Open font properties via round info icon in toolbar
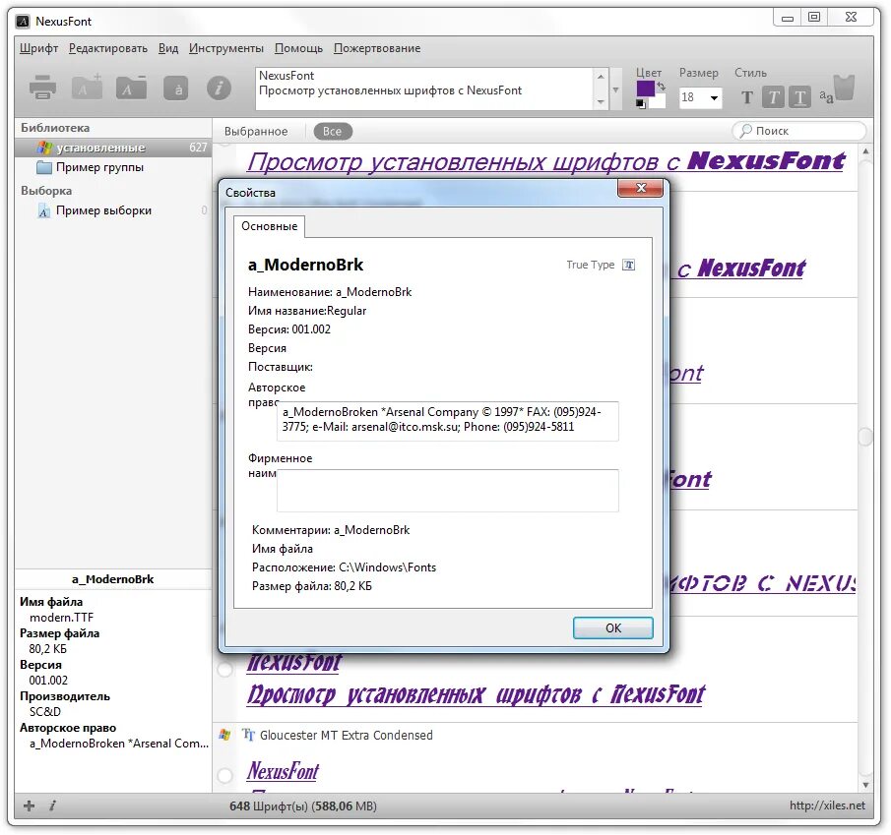This screenshot has height=835, width=891. pos(219,88)
